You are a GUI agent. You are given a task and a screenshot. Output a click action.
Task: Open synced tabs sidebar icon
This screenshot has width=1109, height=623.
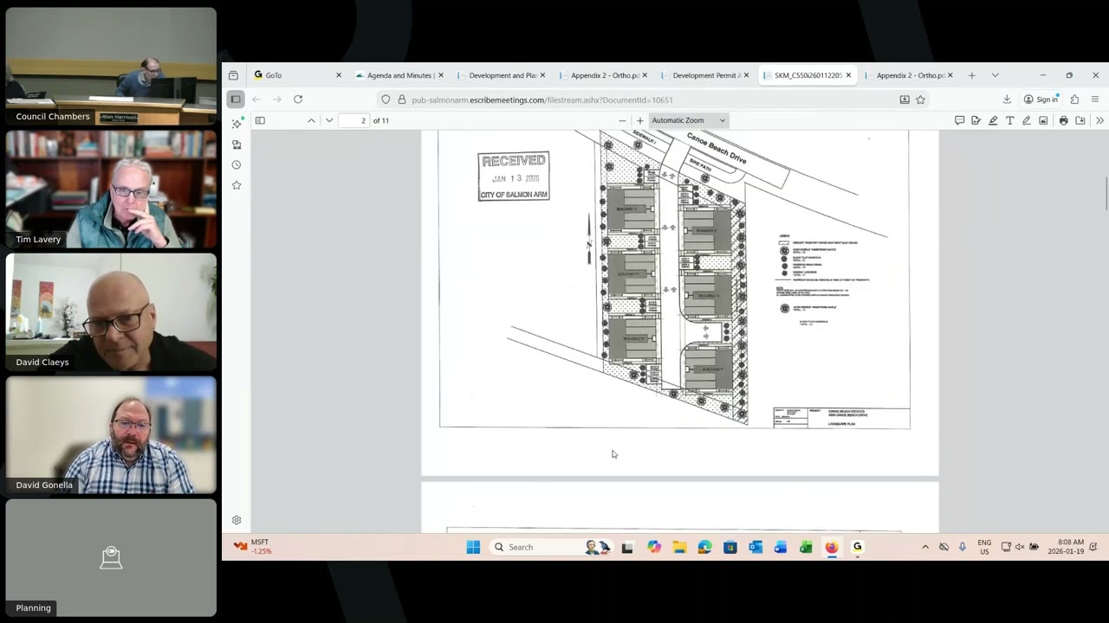(237, 145)
